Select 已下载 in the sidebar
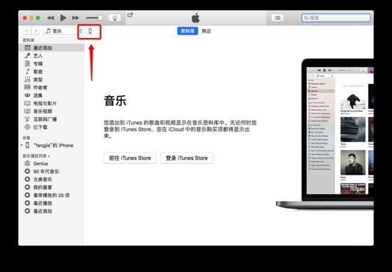The image size is (392, 272). coord(51,127)
